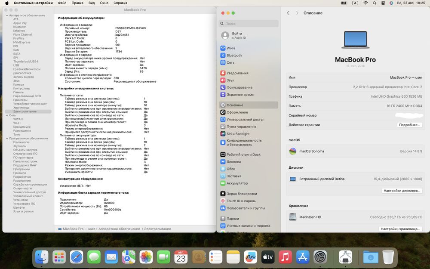Click battery status icon in menu bar
Screen dimensions: 430x269
click(x=344, y=3)
